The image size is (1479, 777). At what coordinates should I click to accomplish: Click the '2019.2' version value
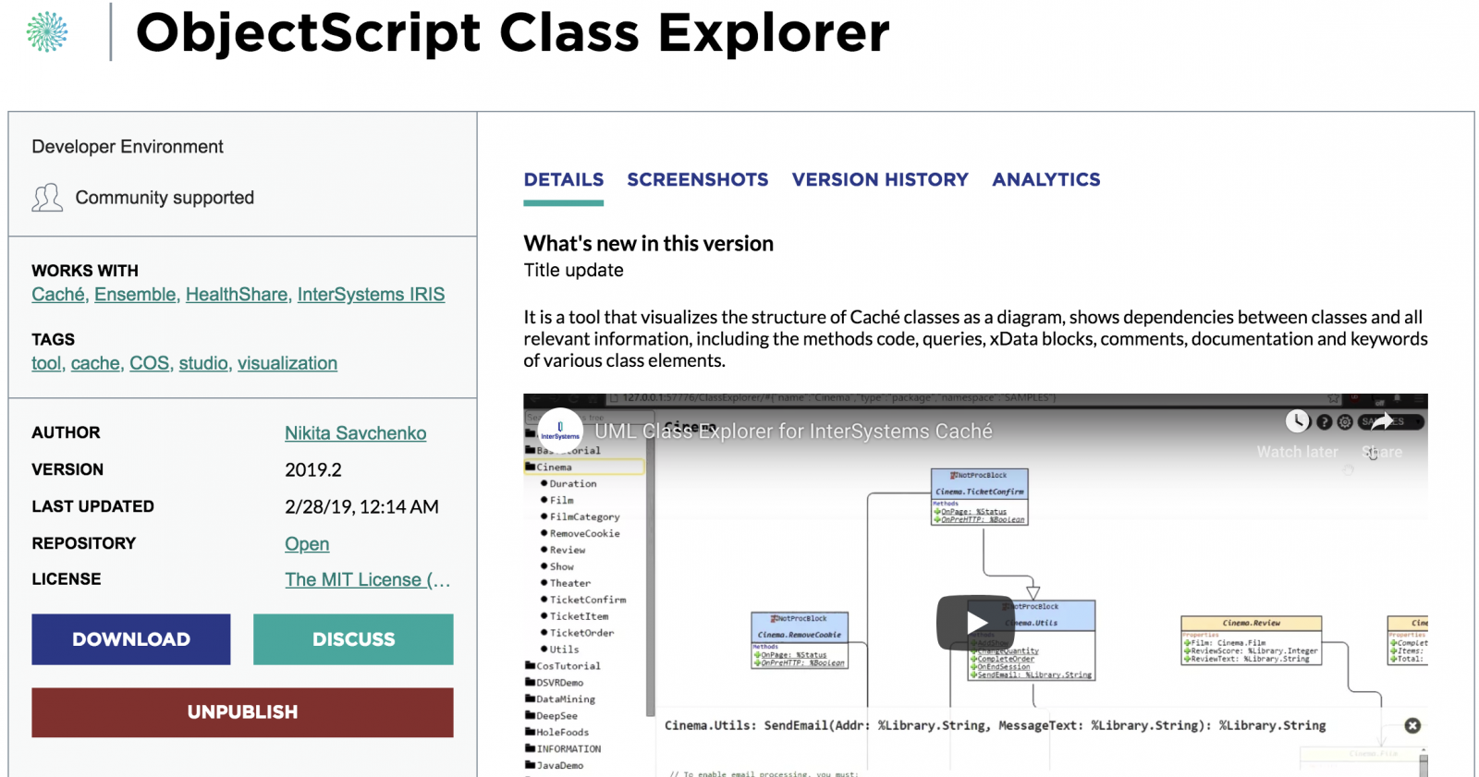pyautogui.click(x=313, y=469)
